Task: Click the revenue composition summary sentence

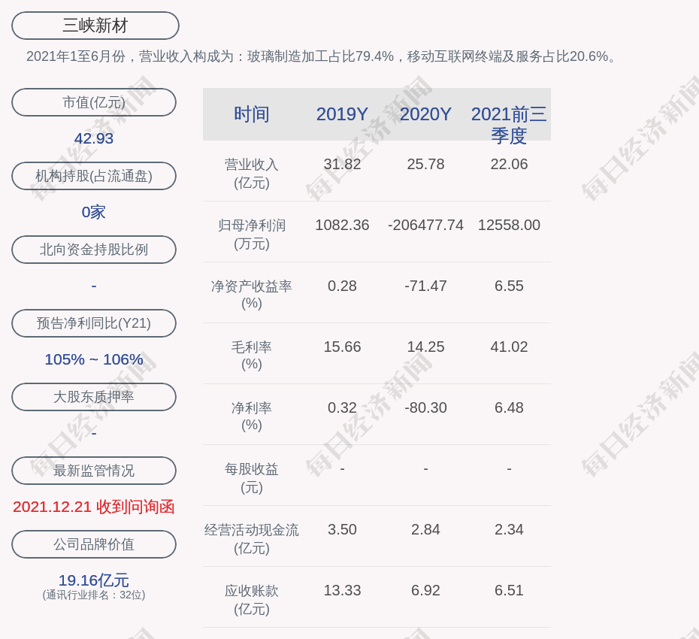Action: tap(322, 56)
